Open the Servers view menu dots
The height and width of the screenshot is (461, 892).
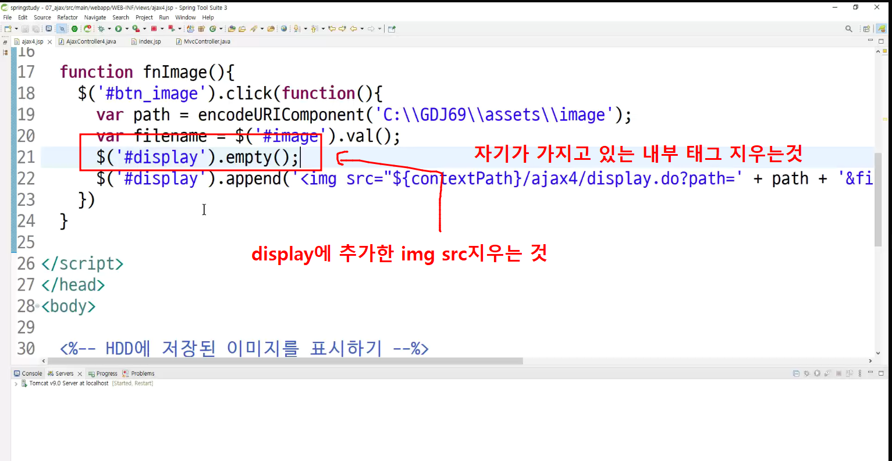pos(860,373)
